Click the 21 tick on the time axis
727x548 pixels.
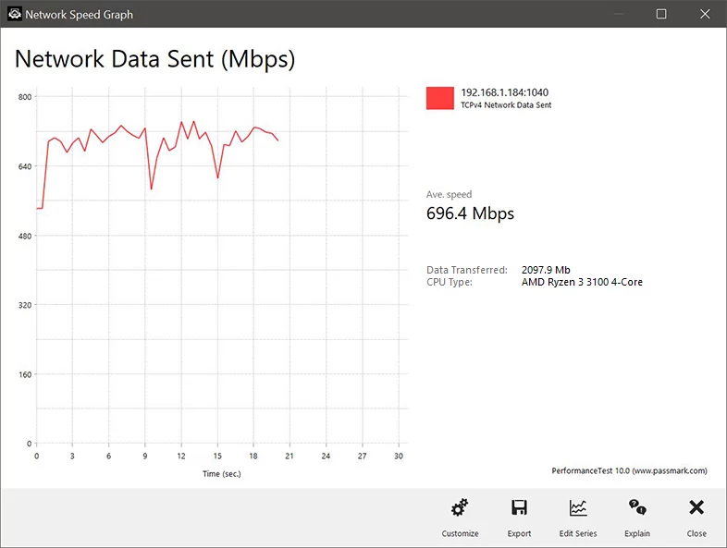coord(290,456)
